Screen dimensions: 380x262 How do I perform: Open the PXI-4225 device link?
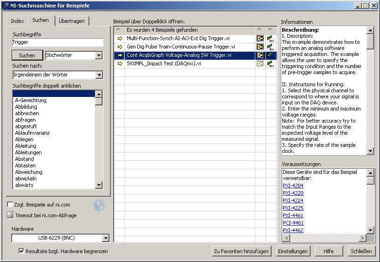coord(293,208)
